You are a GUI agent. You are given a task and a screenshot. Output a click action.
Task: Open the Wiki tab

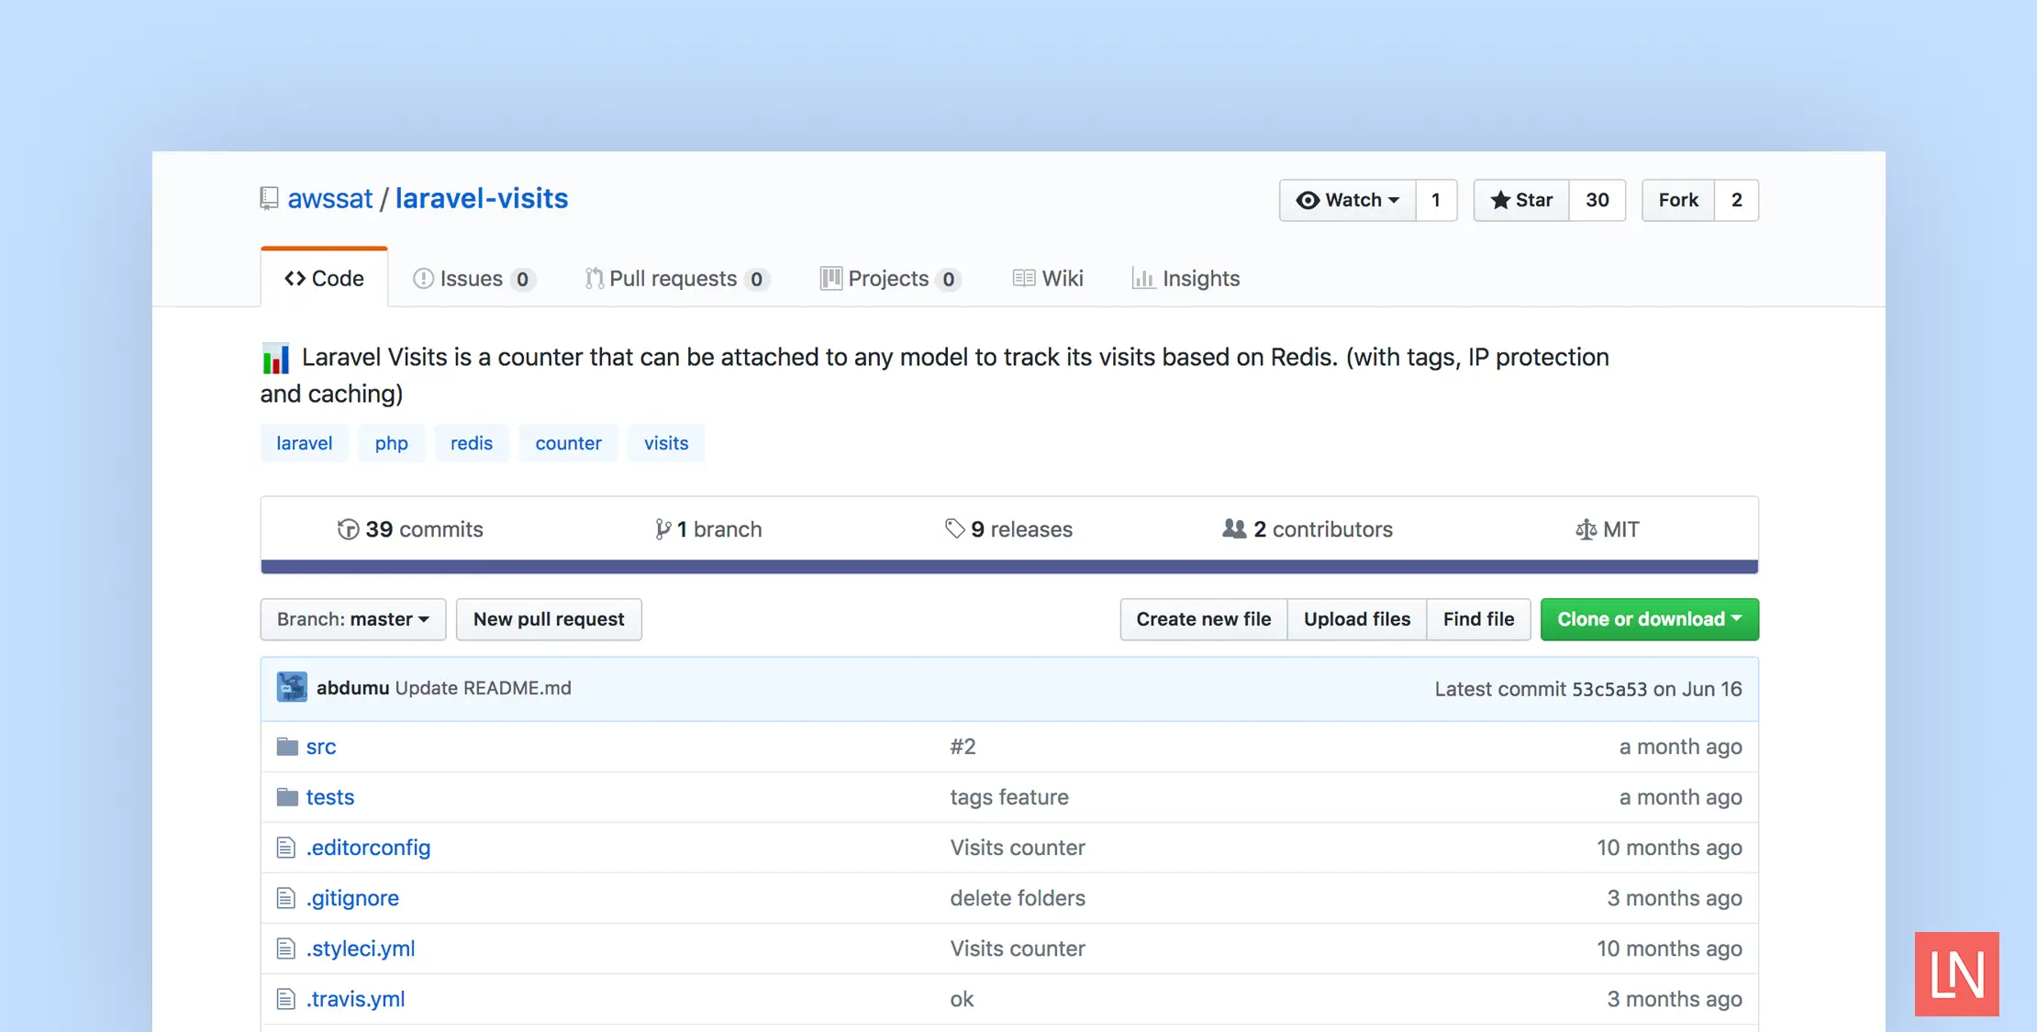tap(1048, 279)
